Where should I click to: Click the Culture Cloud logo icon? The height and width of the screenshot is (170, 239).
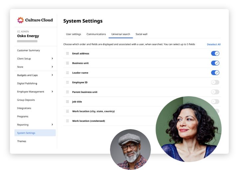pos(20,20)
